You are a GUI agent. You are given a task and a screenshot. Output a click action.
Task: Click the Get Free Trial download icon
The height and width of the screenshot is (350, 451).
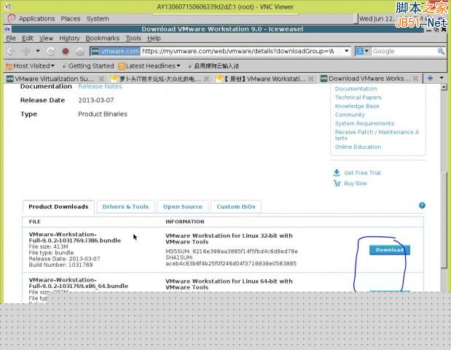point(337,173)
